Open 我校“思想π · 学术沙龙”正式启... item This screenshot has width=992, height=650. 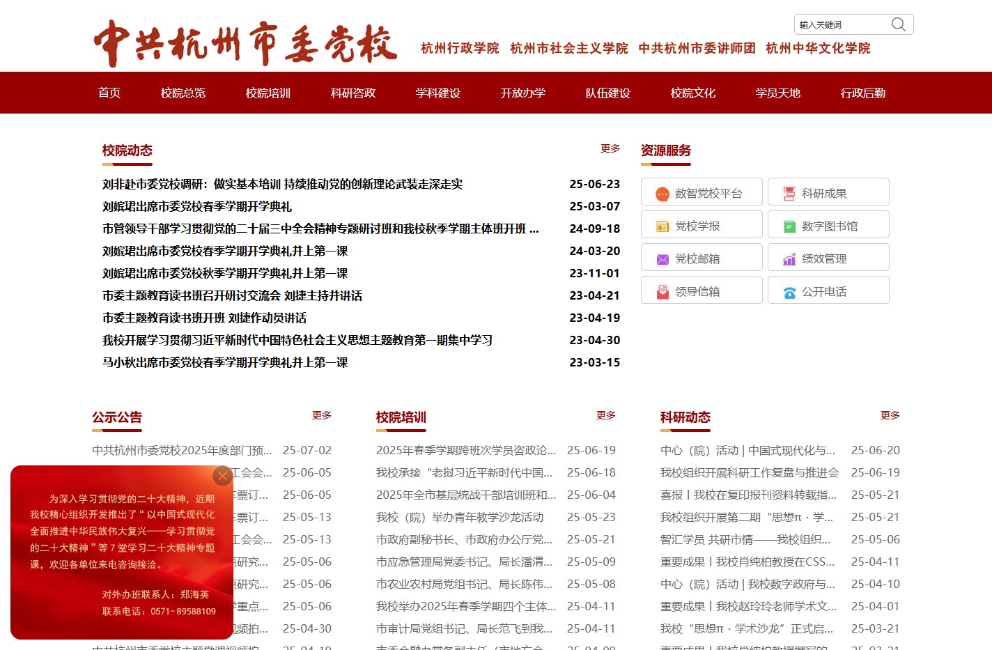coord(747,628)
